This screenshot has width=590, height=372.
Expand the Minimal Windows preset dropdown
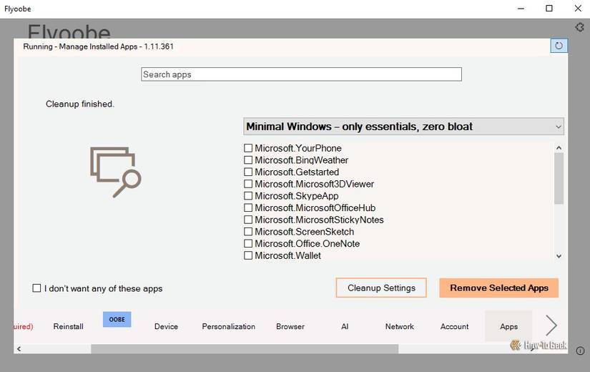(403, 127)
